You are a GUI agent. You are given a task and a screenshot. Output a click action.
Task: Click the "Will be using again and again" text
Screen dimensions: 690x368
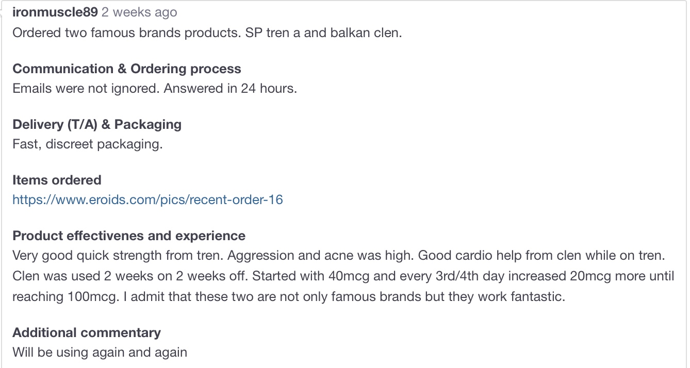pyautogui.click(x=100, y=353)
